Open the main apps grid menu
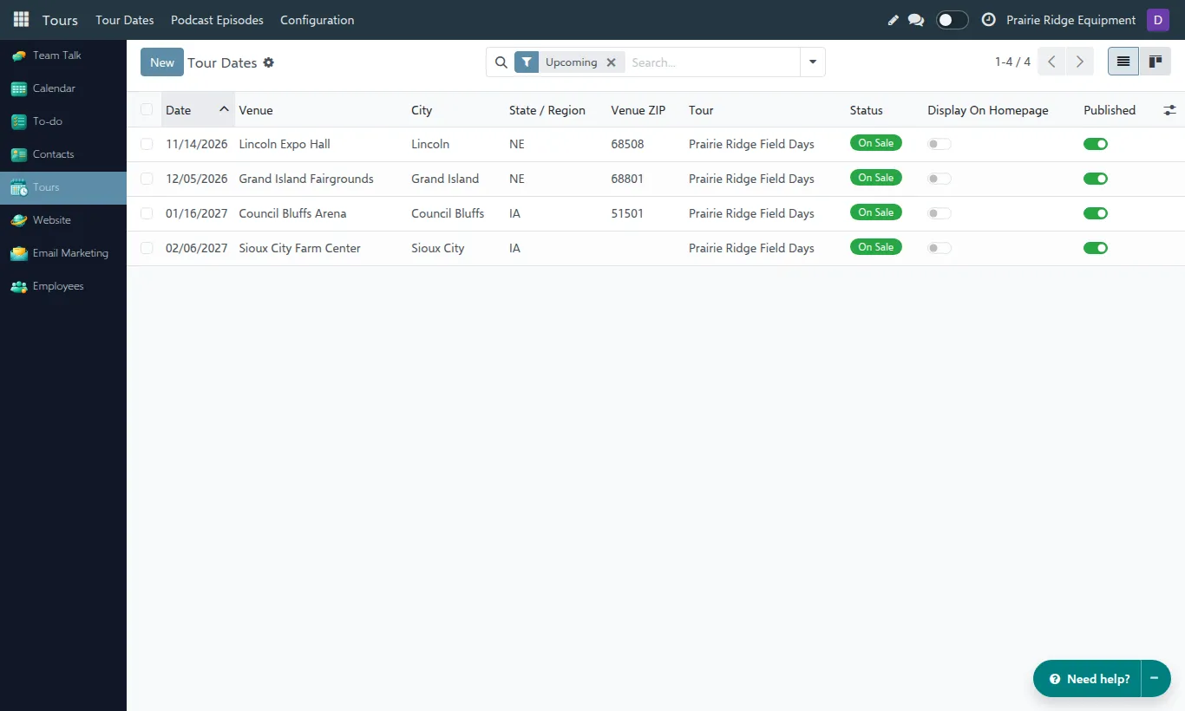Viewport: 1185px width, 711px height. 21,19
